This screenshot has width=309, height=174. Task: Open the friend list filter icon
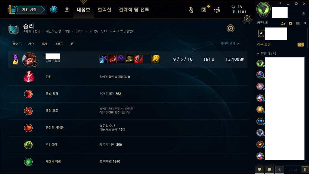[x=298, y=23]
